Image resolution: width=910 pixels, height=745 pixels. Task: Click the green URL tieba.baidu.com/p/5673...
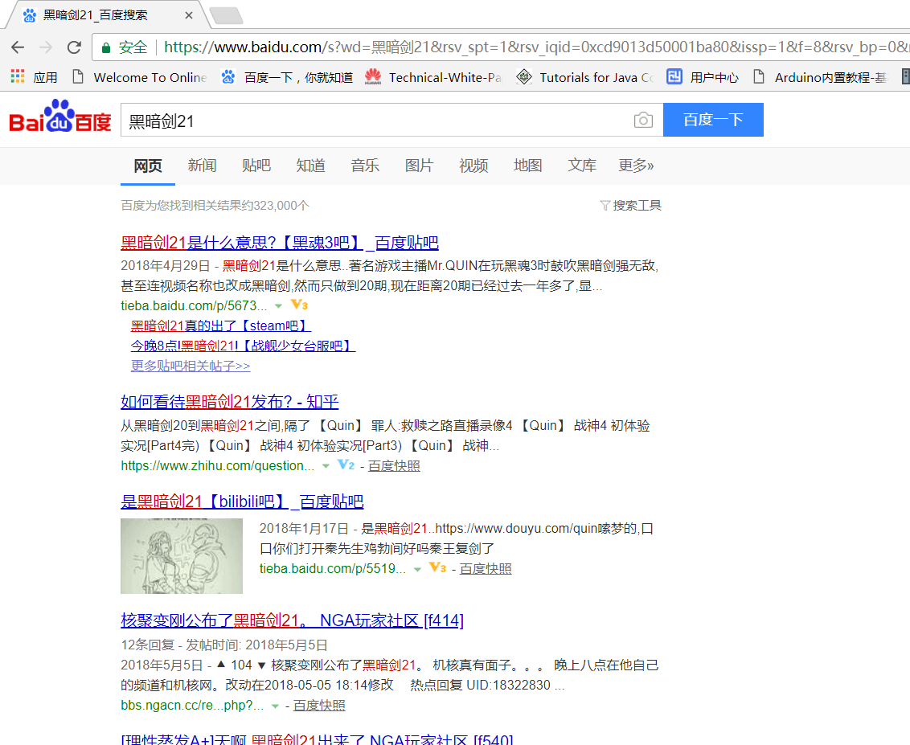pyautogui.click(x=194, y=305)
